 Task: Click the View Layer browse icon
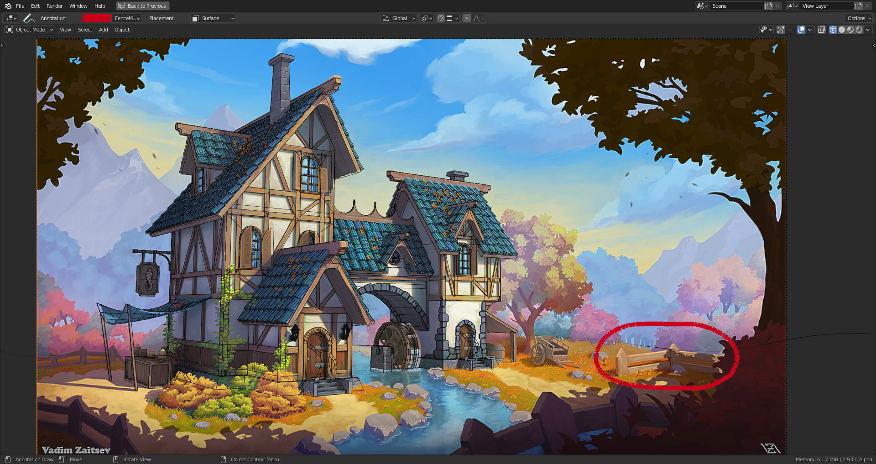pos(792,6)
